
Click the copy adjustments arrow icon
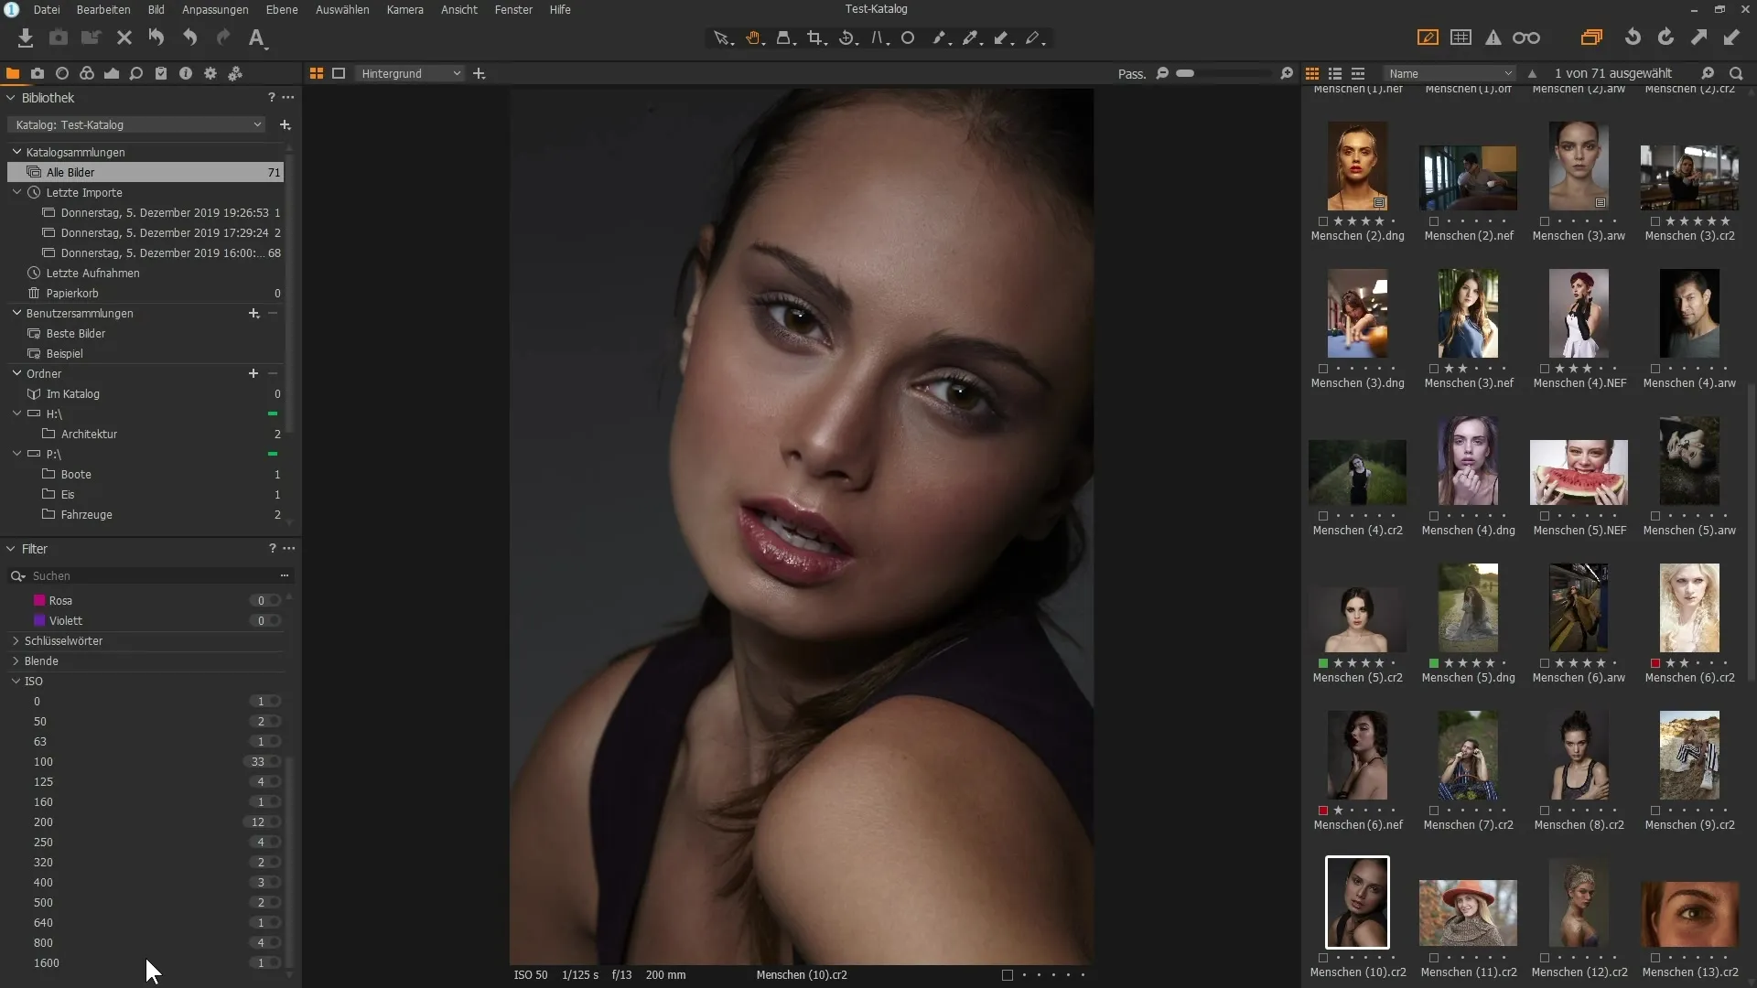tap(1698, 38)
